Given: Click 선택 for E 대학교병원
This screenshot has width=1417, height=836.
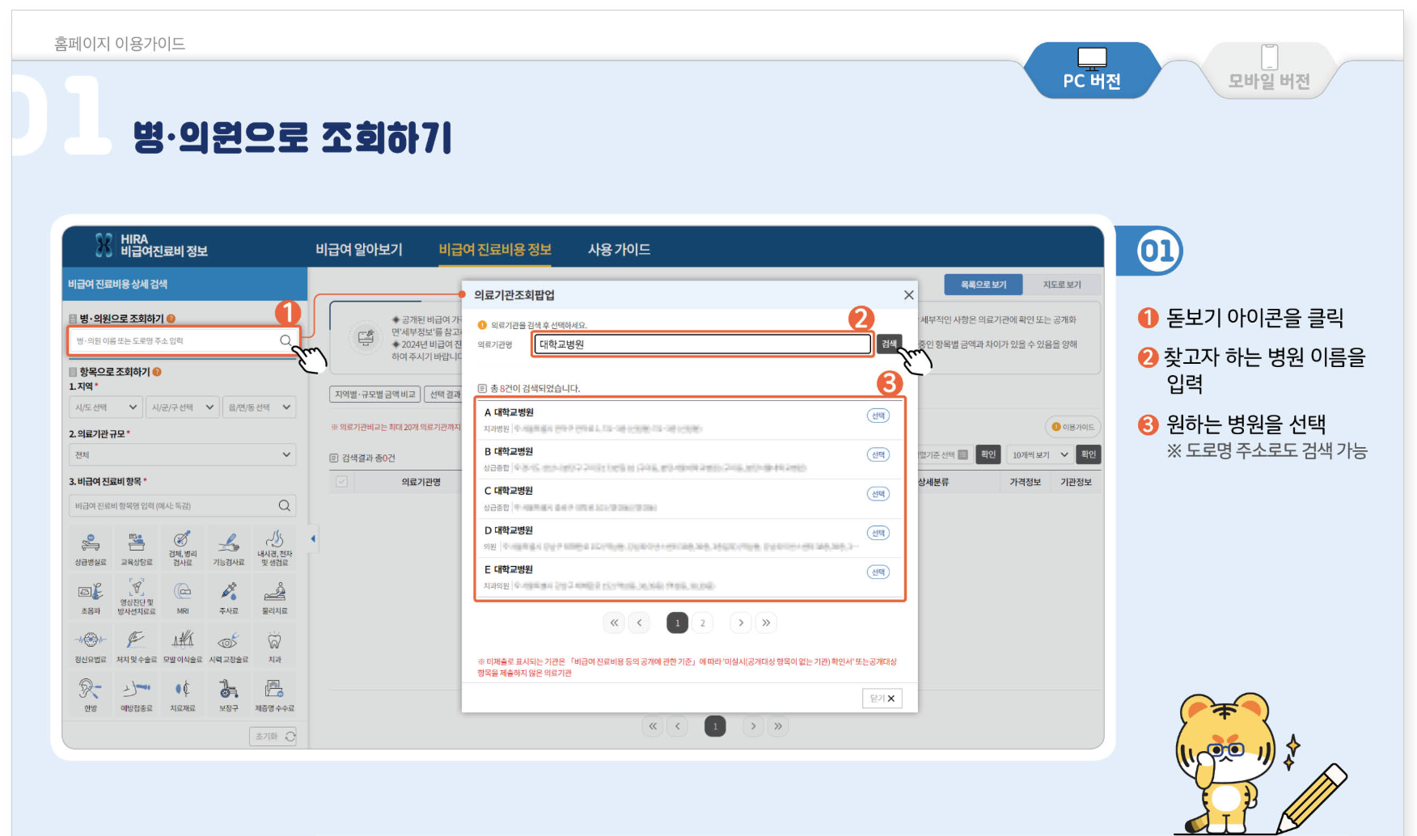Looking at the screenshot, I should pyautogui.click(x=878, y=572).
